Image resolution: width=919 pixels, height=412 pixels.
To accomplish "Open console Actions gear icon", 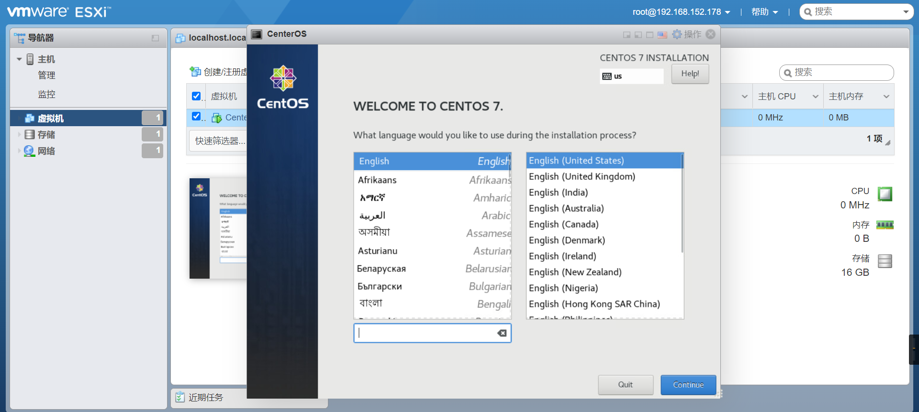I will point(677,34).
